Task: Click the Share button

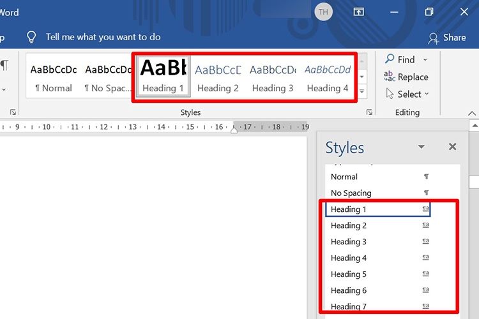Action: coord(446,38)
